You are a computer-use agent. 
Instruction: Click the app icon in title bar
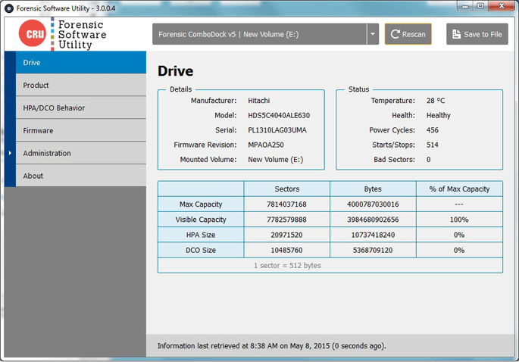coord(8,7)
